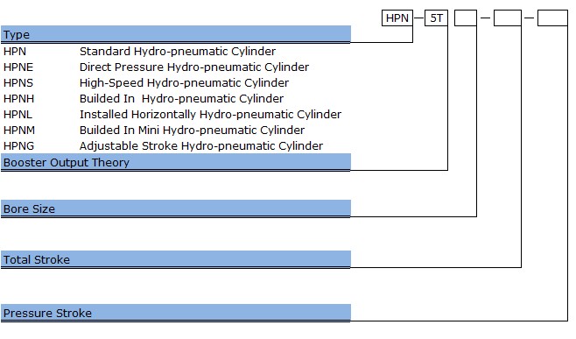Click the Pressure Stroke header bar

(x=176, y=313)
